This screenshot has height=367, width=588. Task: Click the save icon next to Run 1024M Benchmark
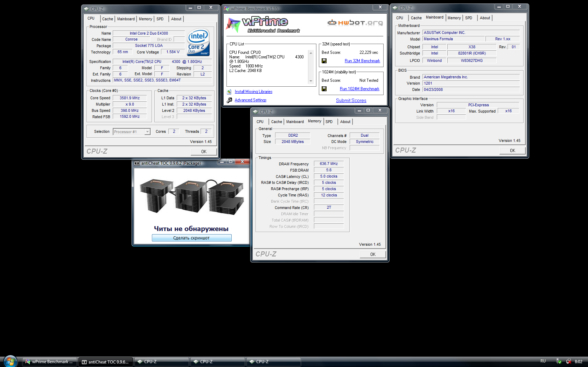click(x=324, y=89)
